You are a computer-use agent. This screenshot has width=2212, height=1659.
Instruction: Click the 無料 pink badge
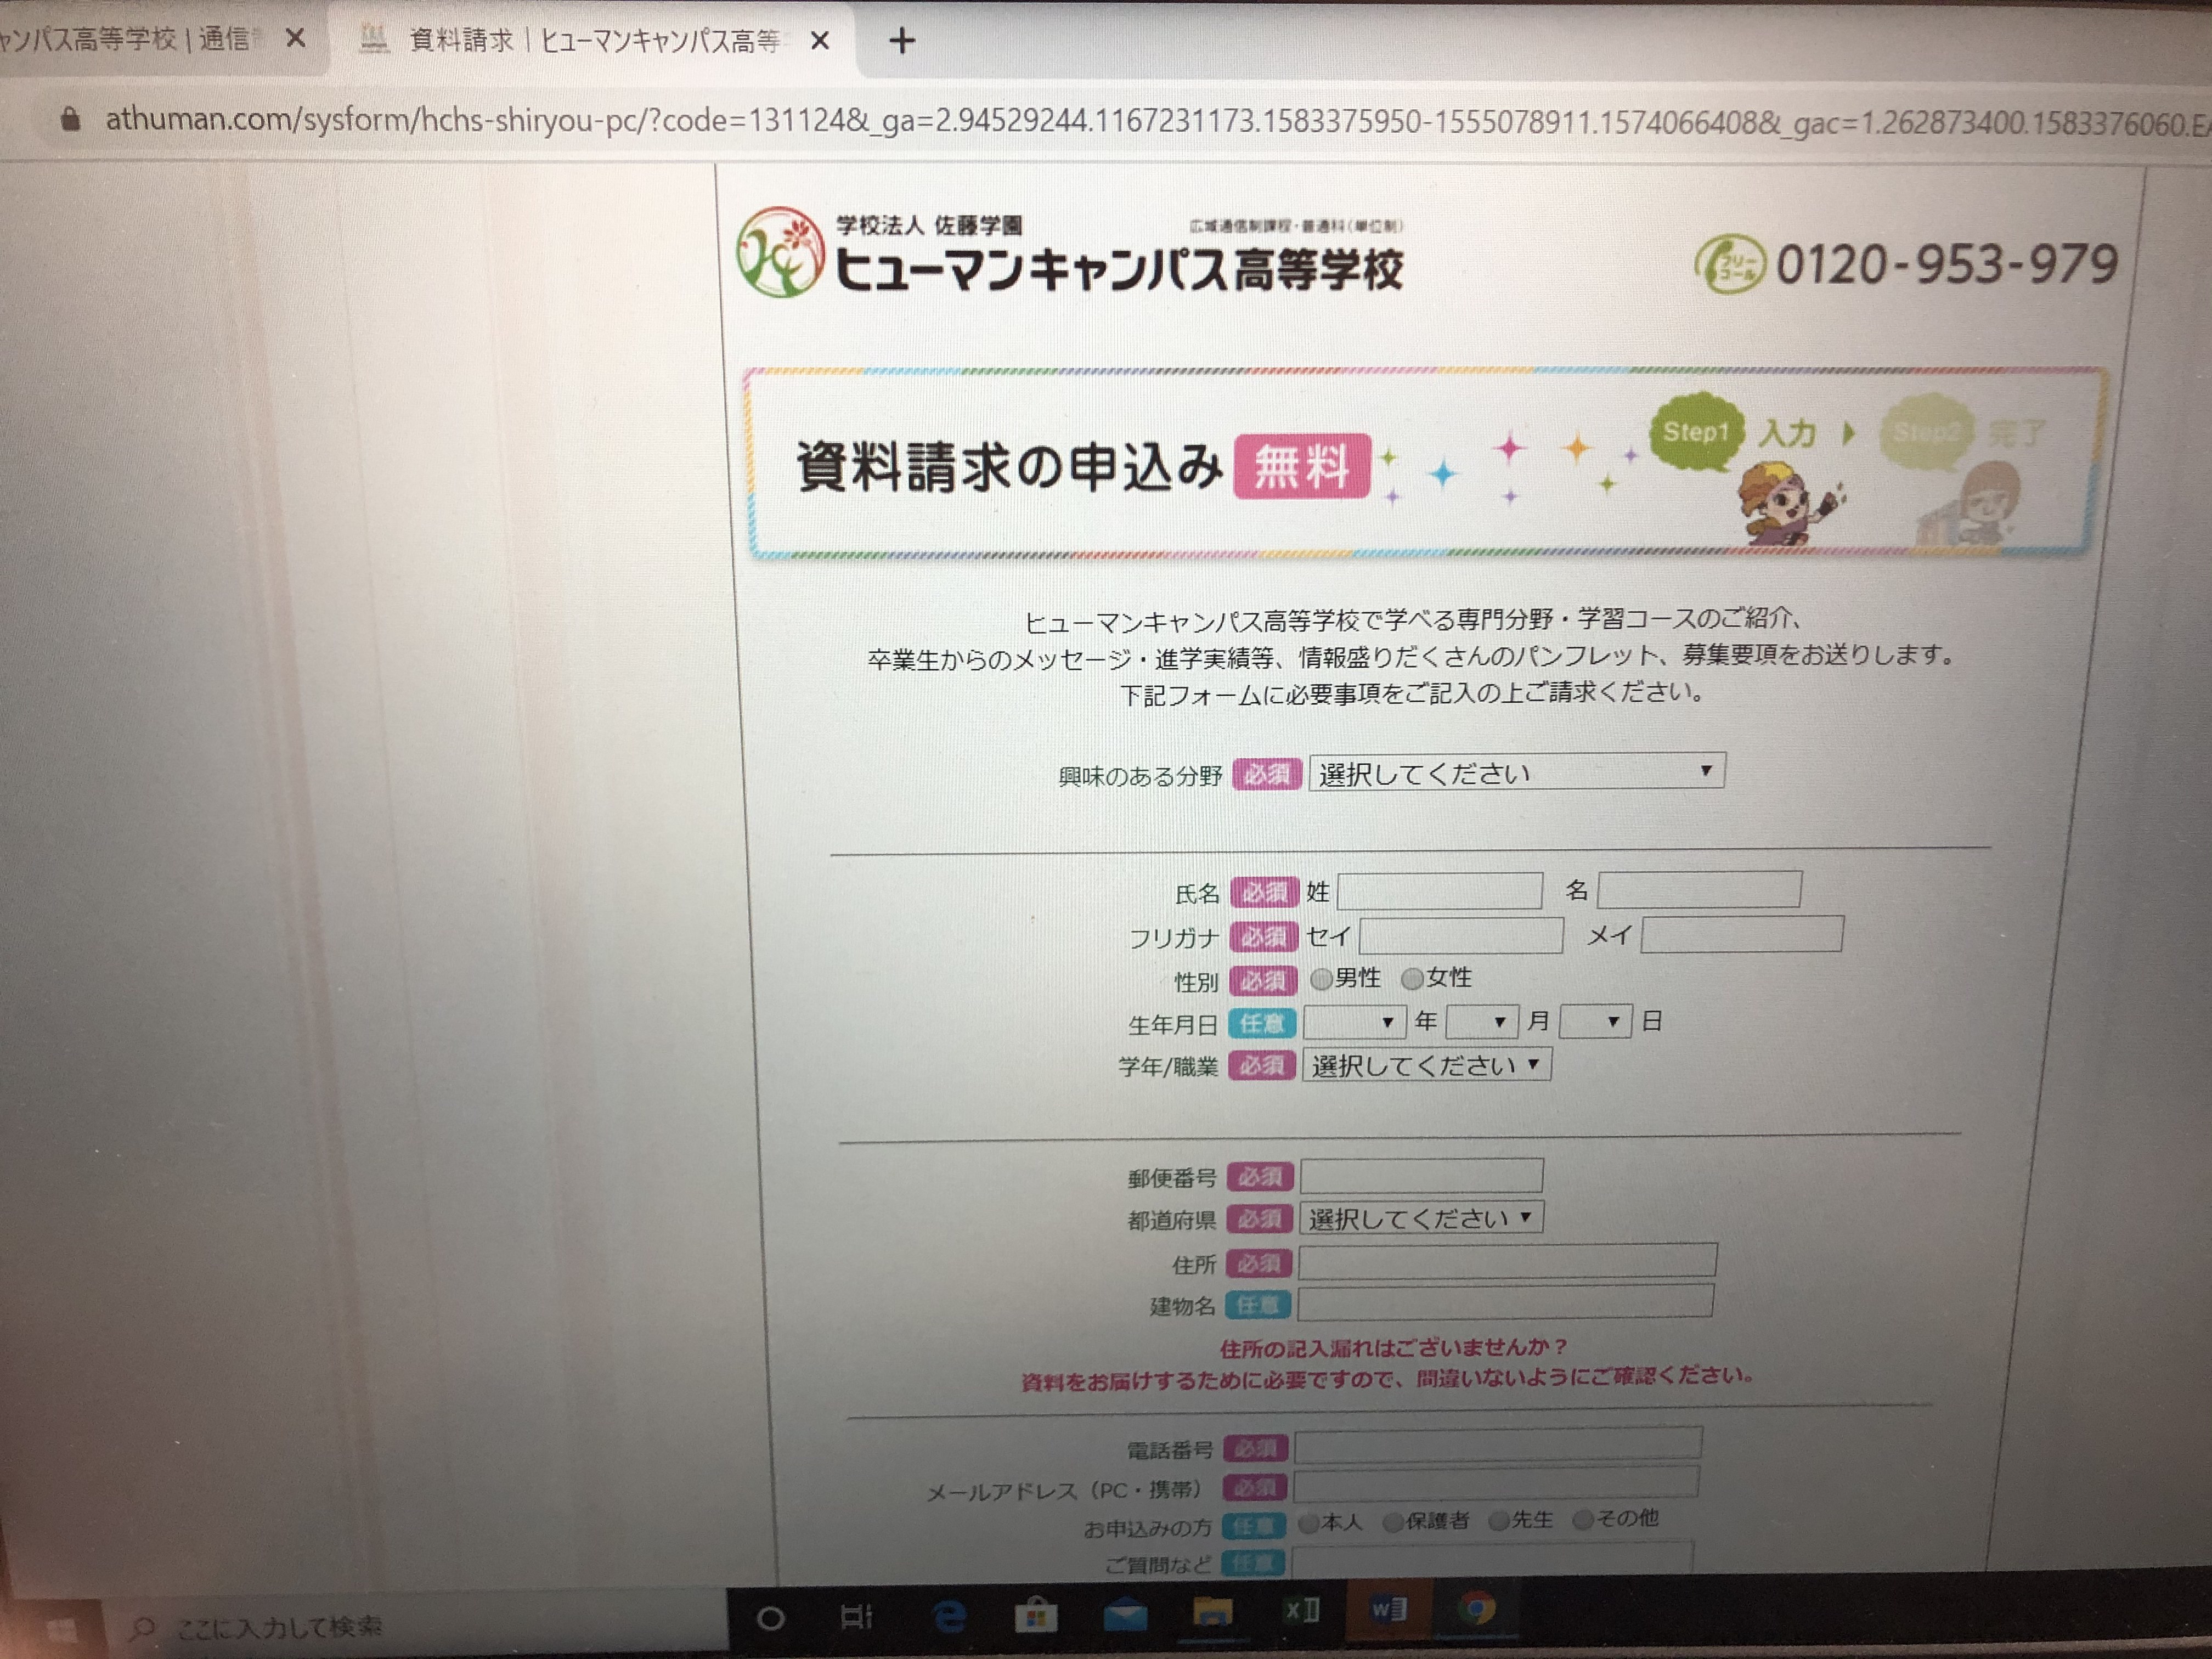tap(1302, 466)
